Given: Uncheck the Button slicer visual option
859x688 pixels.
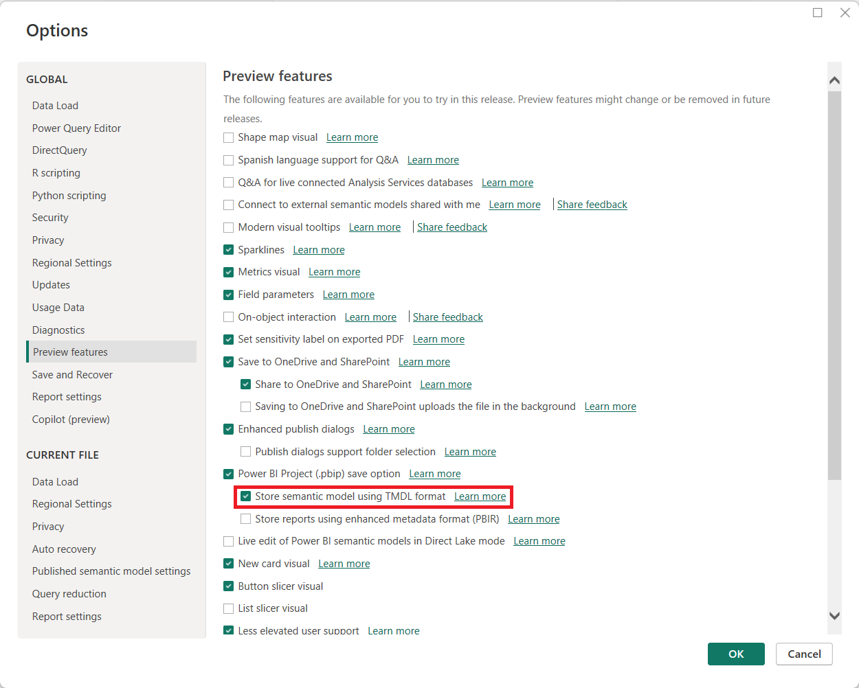Looking at the screenshot, I should pos(229,586).
